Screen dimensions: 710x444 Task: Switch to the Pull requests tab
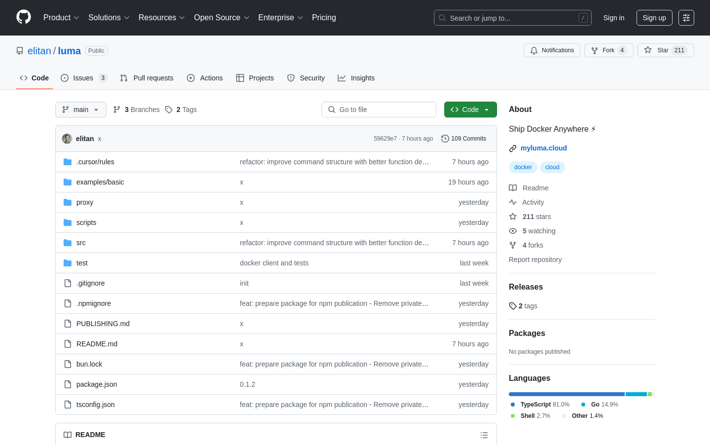click(x=147, y=78)
